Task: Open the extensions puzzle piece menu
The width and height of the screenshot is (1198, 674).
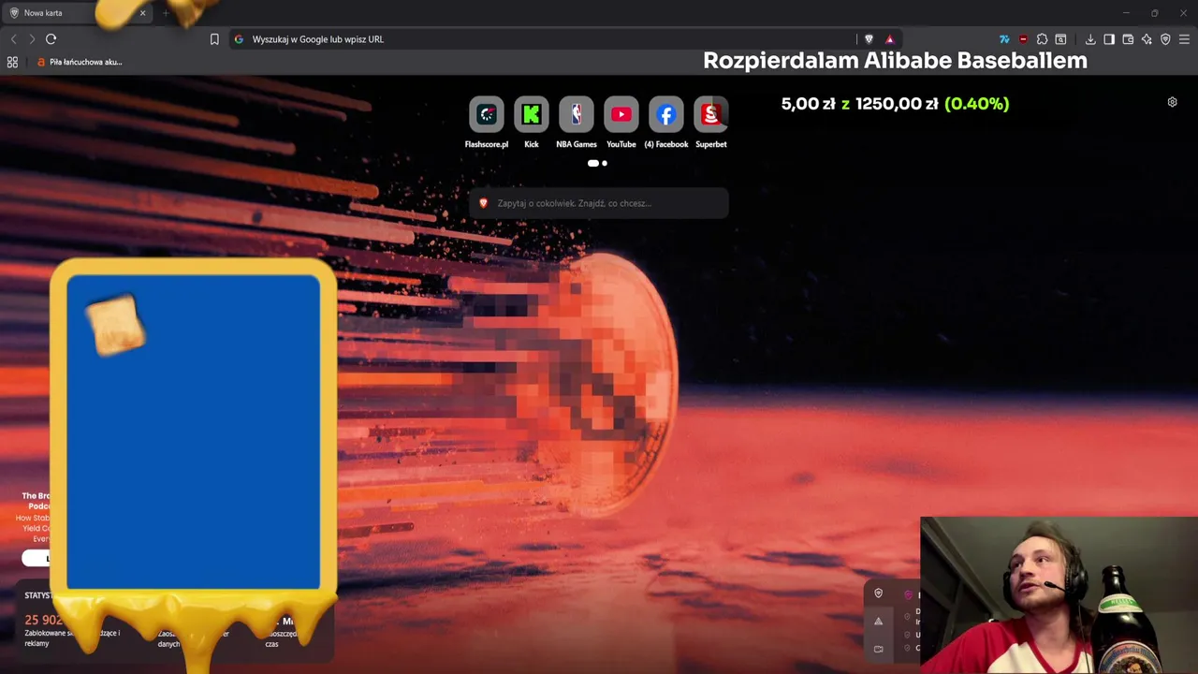Action: click(x=1042, y=39)
